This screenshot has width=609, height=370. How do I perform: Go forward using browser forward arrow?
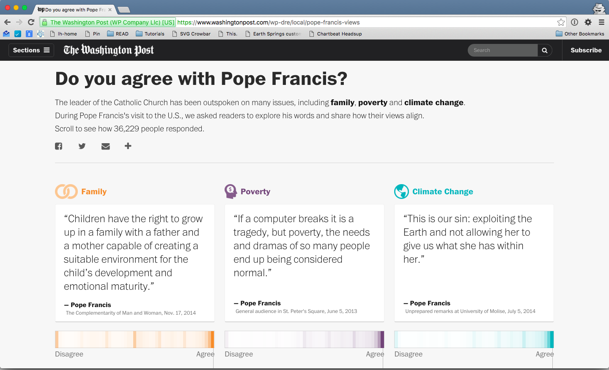pyautogui.click(x=19, y=22)
